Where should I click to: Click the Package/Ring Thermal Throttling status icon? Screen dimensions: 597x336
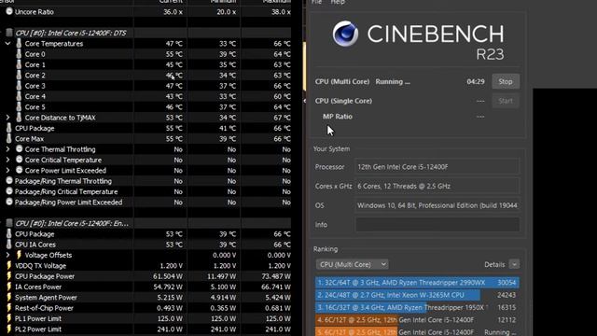(9, 181)
